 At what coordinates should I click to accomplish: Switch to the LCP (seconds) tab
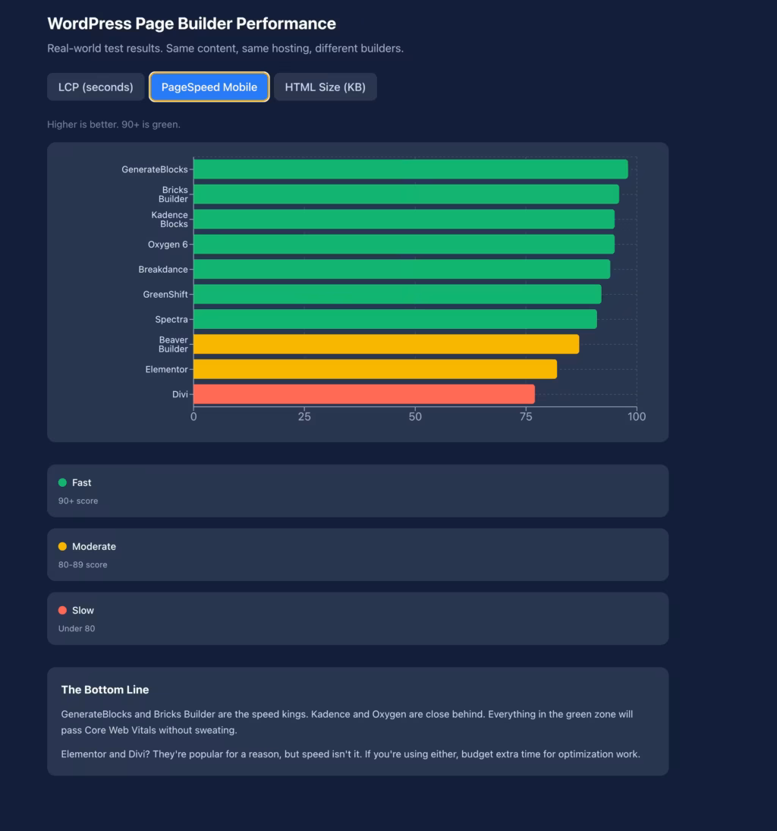coord(96,87)
